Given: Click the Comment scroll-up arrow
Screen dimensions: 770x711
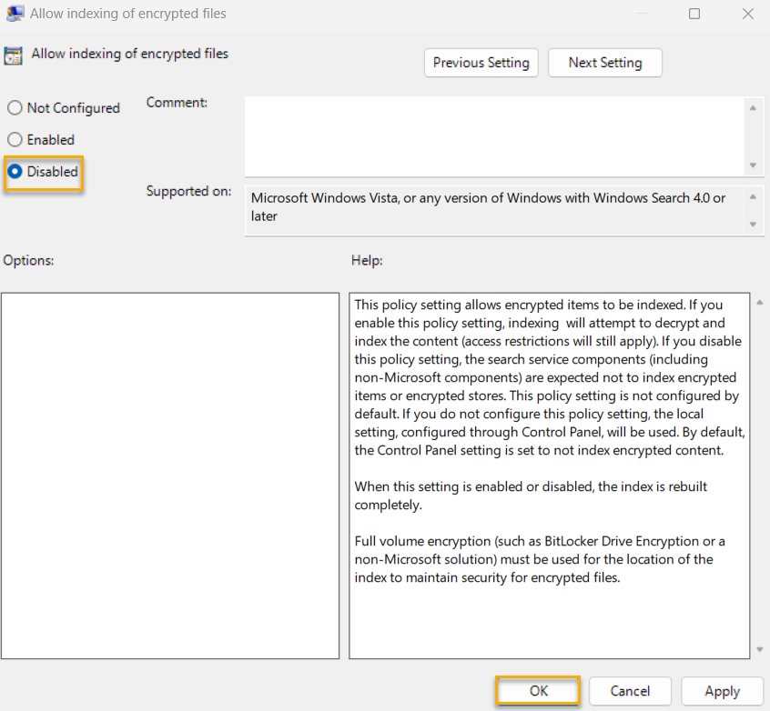Looking at the screenshot, I should coord(755,107).
